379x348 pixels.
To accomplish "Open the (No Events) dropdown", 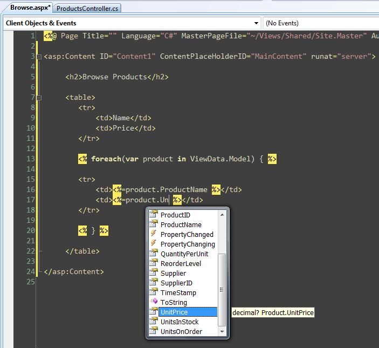I will tap(321, 23).
